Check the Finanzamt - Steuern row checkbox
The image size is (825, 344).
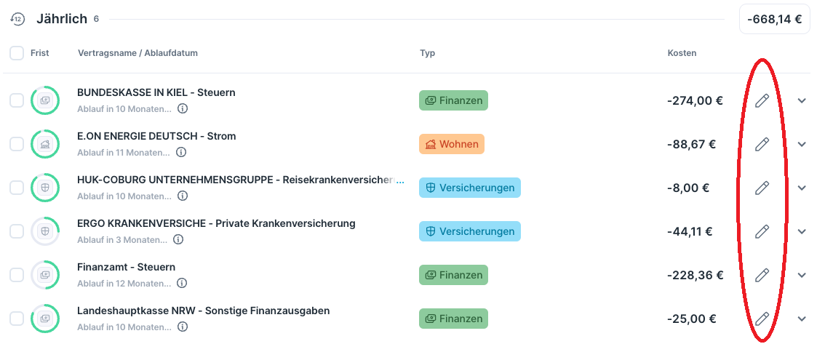pos(17,276)
